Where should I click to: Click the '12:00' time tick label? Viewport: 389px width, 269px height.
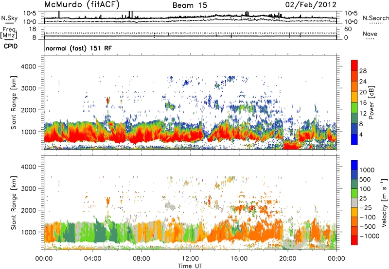pos(190,259)
